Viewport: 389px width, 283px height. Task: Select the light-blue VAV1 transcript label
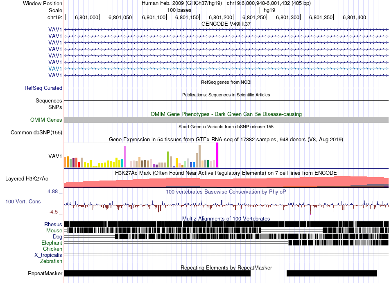(x=55, y=69)
